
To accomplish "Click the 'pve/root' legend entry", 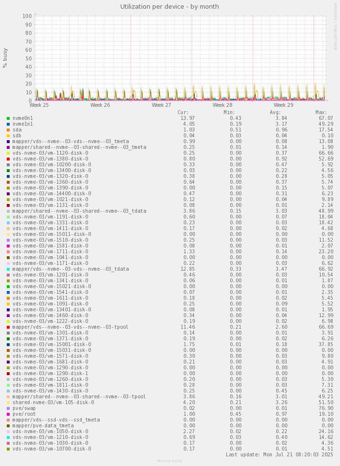I will coord(24,414).
